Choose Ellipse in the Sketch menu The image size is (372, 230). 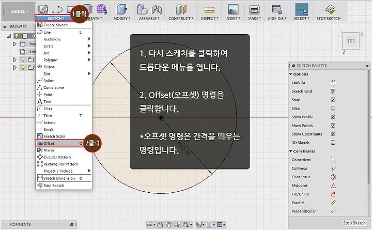(64, 67)
